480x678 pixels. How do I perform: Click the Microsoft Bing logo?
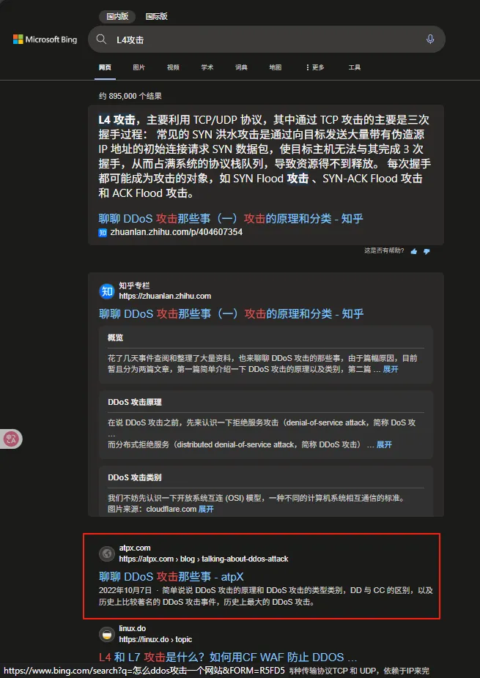click(45, 40)
